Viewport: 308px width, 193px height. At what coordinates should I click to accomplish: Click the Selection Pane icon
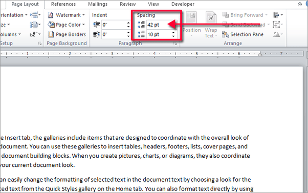(x=225, y=34)
